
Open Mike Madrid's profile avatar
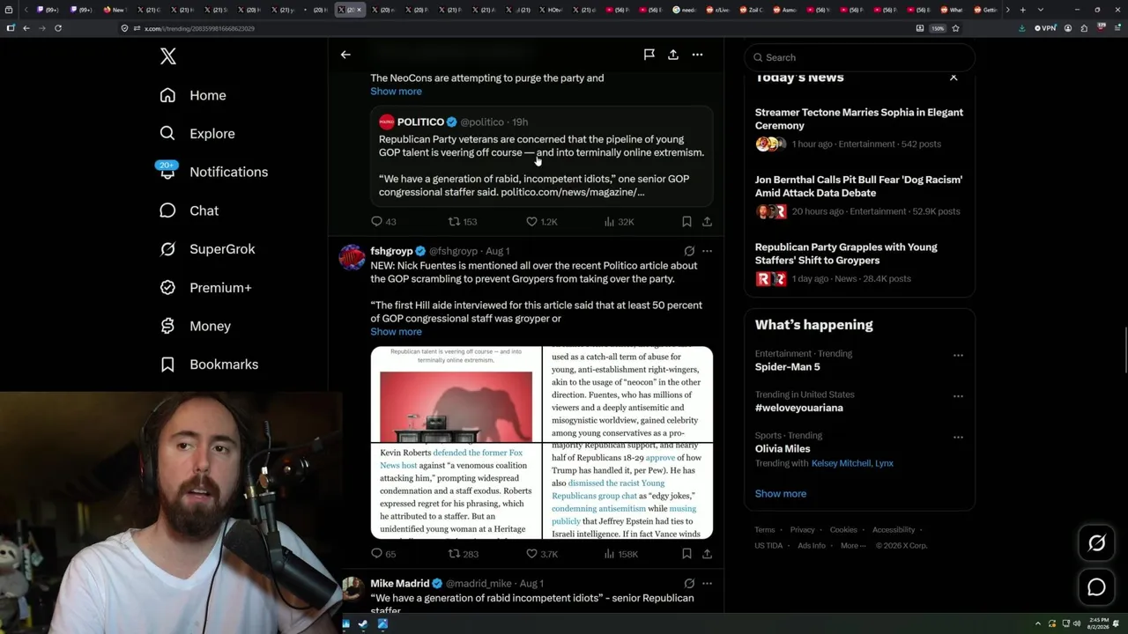[352, 590]
